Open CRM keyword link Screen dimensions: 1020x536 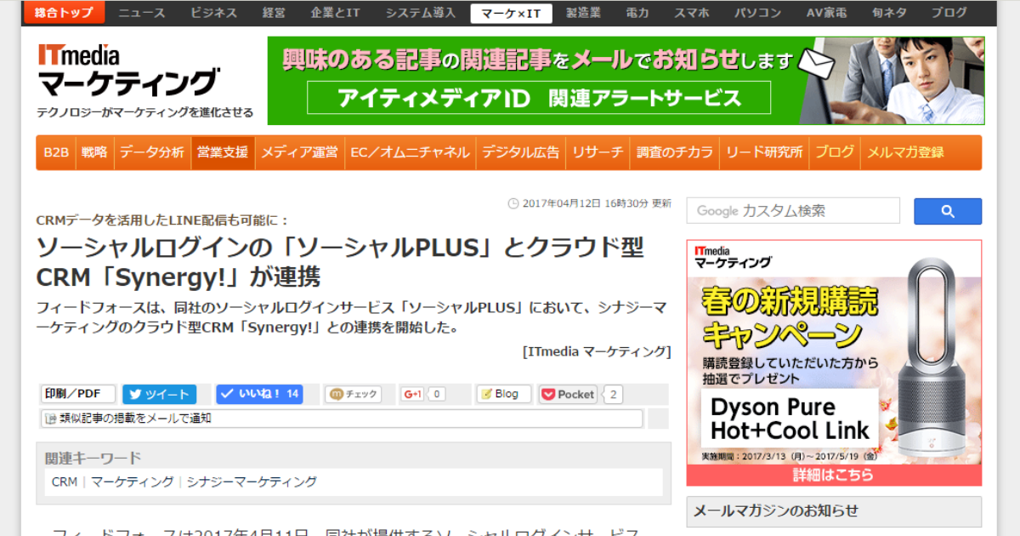[65, 482]
